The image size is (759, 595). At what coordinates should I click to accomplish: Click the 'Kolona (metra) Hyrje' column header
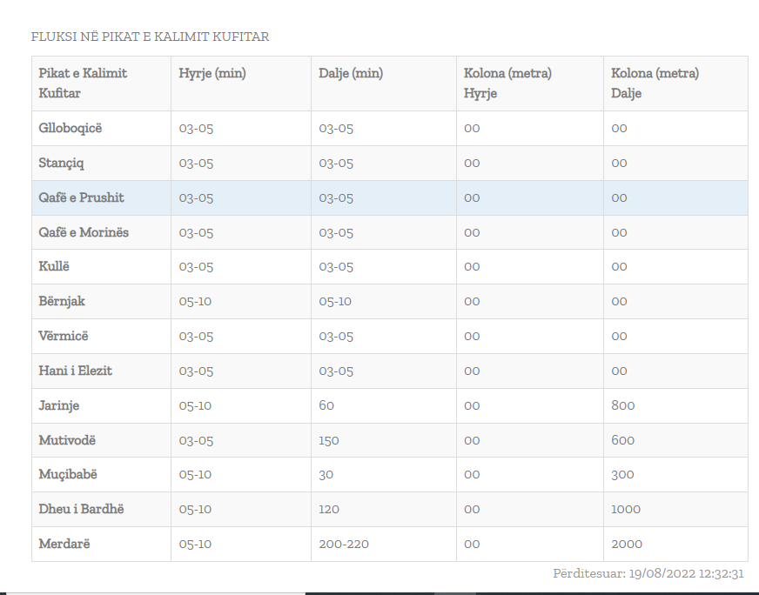[x=507, y=83]
